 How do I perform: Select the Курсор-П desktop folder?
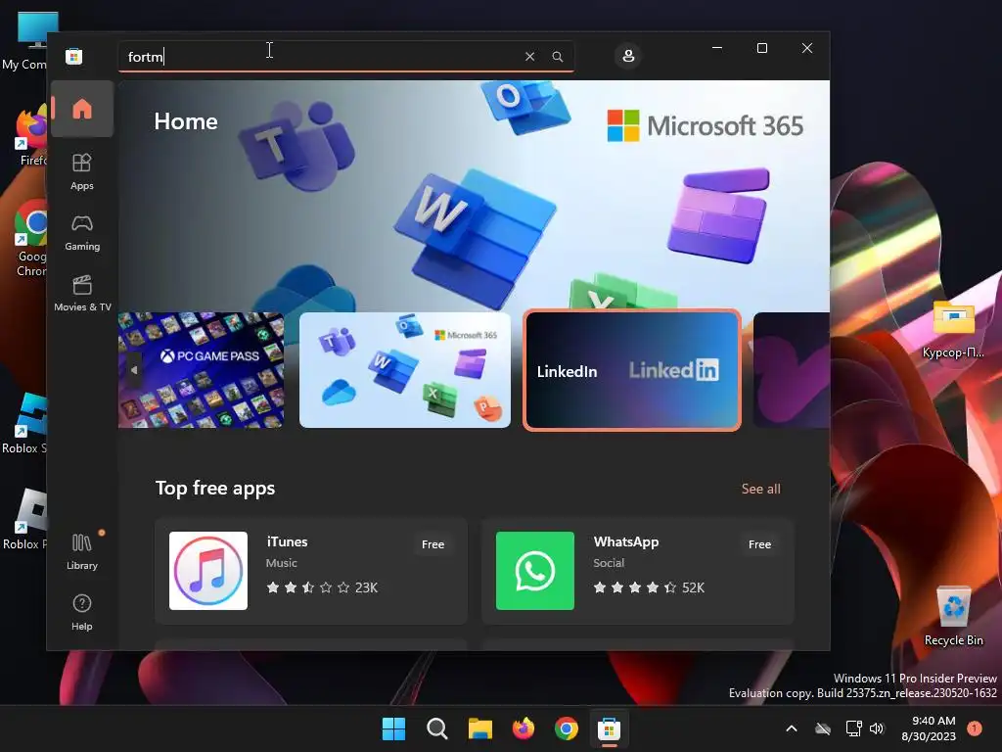(x=953, y=328)
